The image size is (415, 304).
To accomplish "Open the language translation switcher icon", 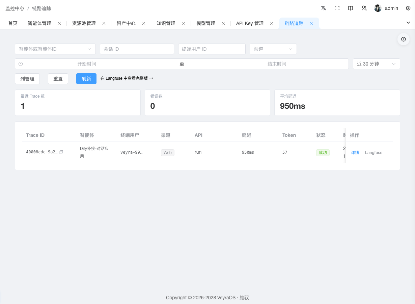I will [324, 8].
